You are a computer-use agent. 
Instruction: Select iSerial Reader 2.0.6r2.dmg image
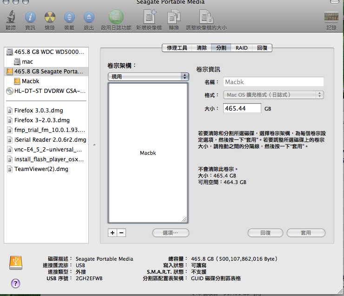click(46, 140)
